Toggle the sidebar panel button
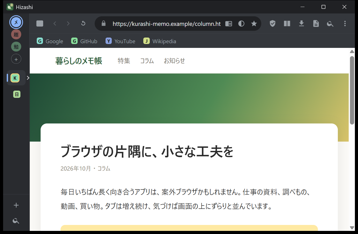The height and width of the screenshot is (234, 358). (40, 24)
